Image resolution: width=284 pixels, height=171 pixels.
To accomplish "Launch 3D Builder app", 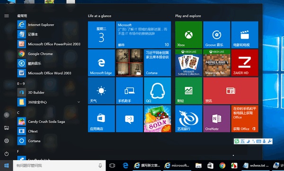I will [x=49, y=93].
